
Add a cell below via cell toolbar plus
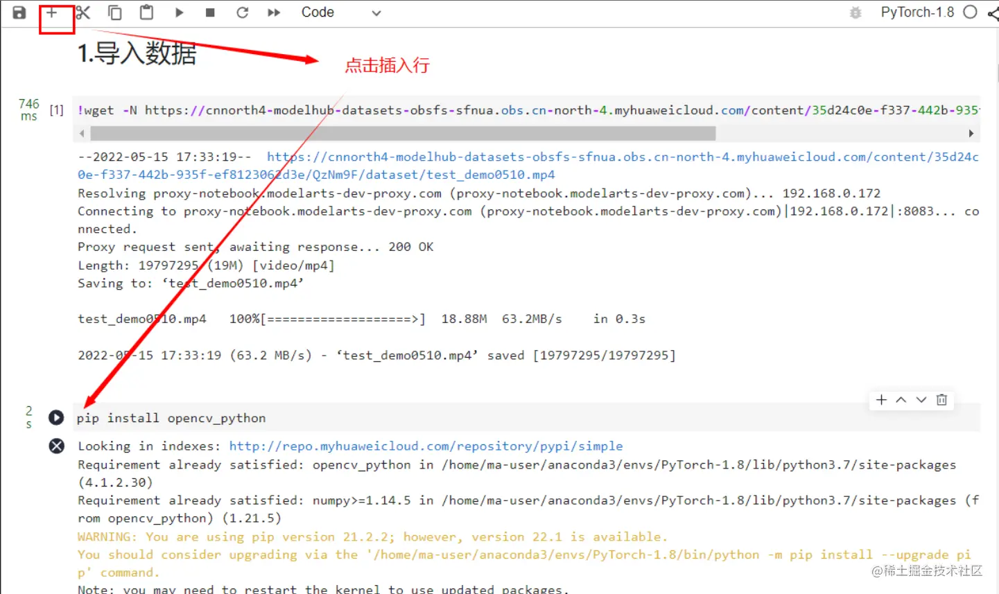[881, 400]
